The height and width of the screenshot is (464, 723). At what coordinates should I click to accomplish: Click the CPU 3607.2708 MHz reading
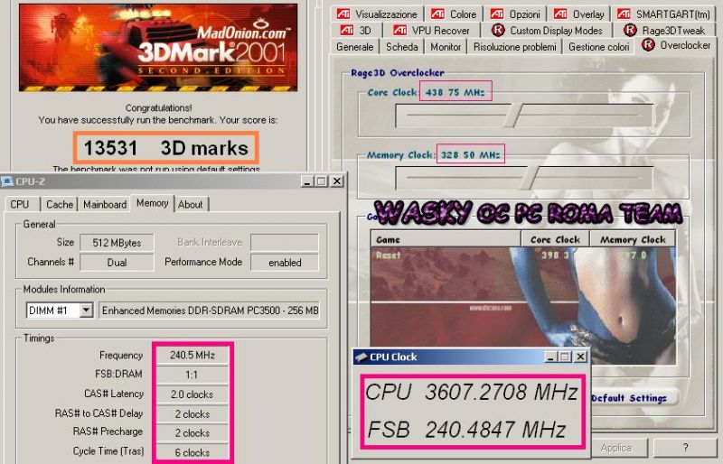472,392
